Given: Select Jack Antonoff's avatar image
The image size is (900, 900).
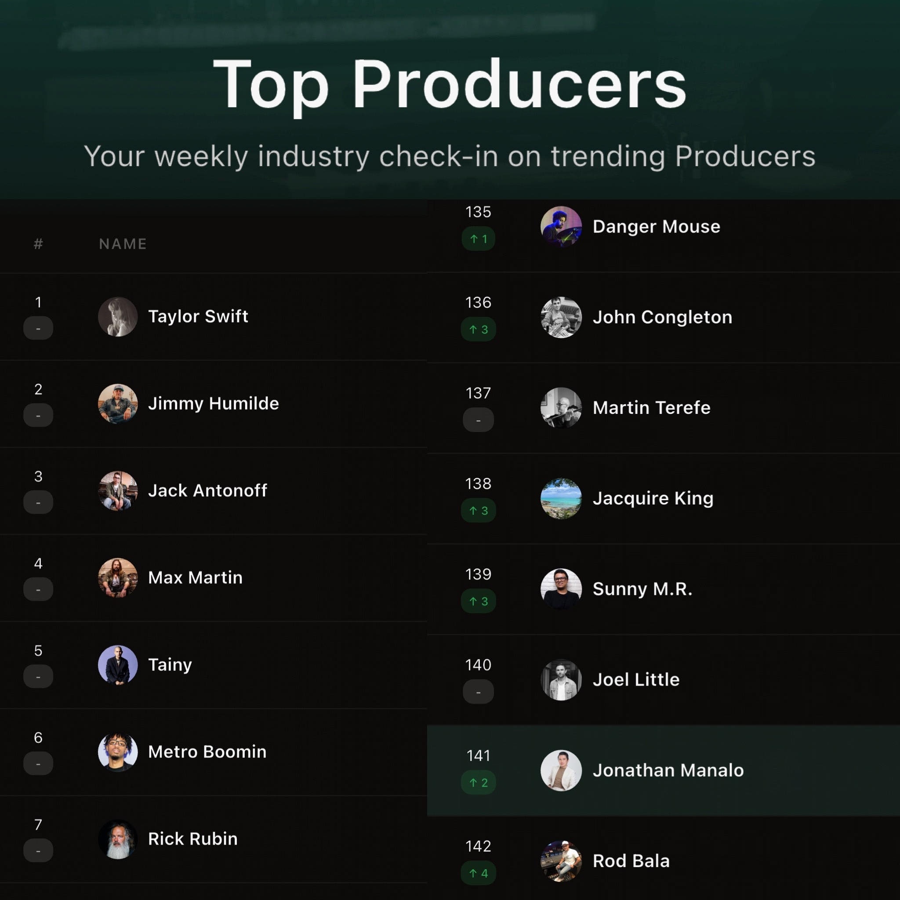Looking at the screenshot, I should coord(118,491).
